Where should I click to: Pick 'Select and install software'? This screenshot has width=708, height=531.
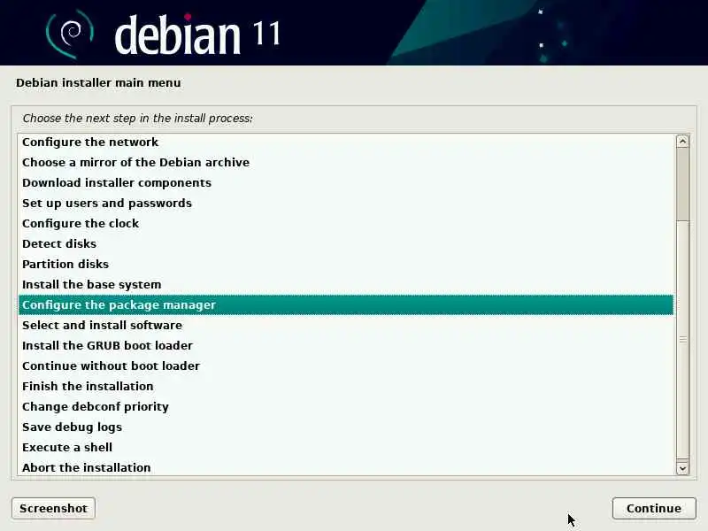(346, 325)
